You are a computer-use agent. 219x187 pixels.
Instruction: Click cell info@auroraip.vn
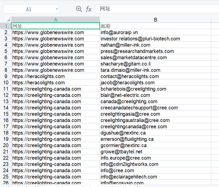(x=155, y=32)
